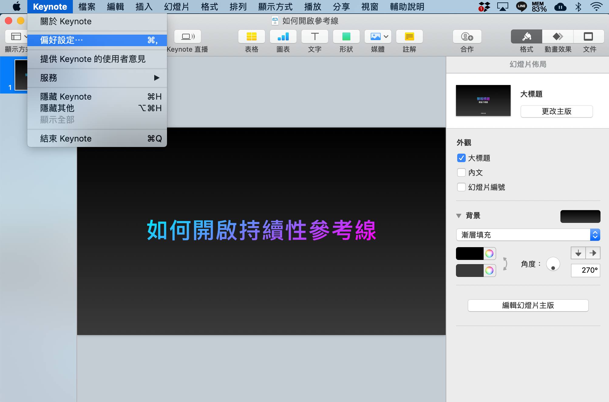Click the black gradient start color well
This screenshot has width=609, height=402.
click(470, 254)
